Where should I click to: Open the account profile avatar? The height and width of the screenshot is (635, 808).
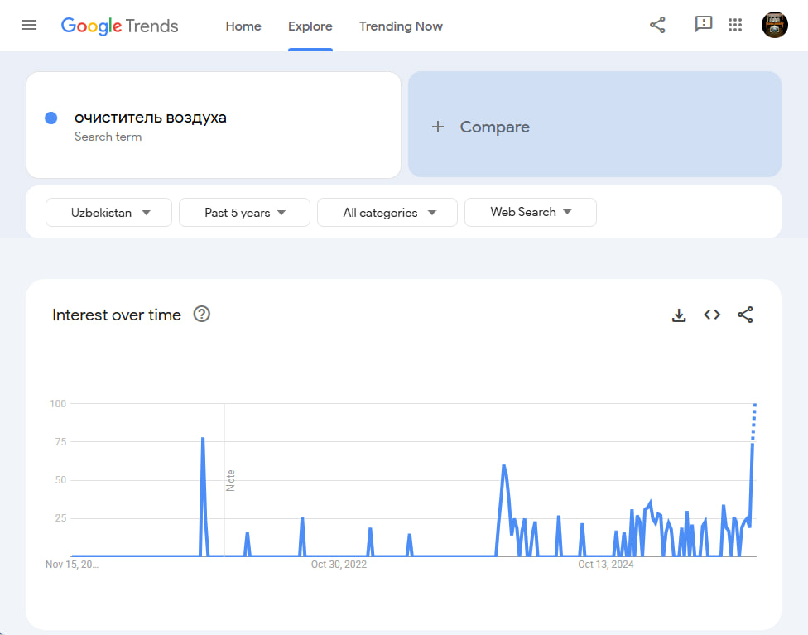(774, 25)
